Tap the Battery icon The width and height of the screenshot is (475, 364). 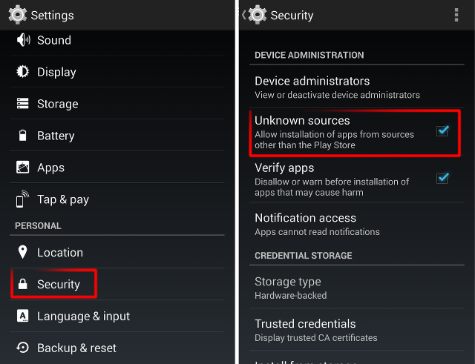(23, 136)
